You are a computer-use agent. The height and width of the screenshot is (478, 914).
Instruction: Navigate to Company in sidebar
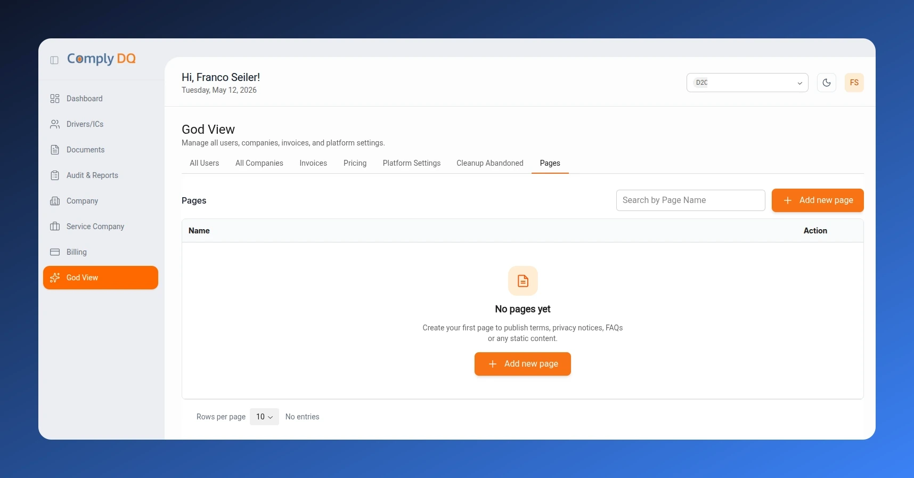[x=101, y=201]
